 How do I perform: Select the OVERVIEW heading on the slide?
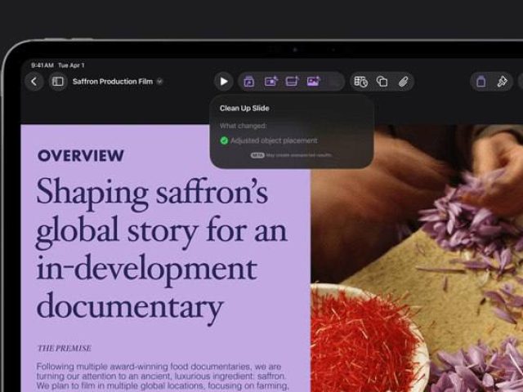pyautogui.click(x=81, y=156)
